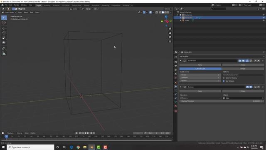This screenshot has height=150, width=266.
Task: Toggle Cube visibility eye in outliner
Action: click(264, 20)
